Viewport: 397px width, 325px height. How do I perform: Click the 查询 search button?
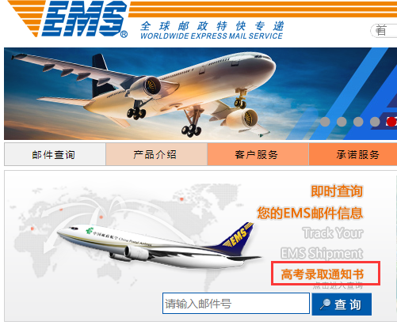342,304
